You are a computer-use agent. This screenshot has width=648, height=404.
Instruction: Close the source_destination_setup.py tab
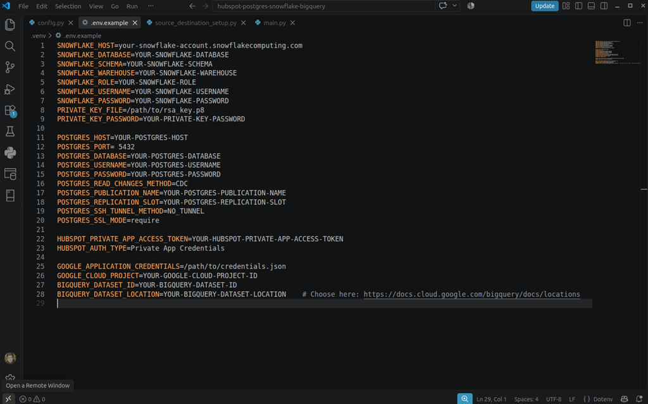pos(244,23)
